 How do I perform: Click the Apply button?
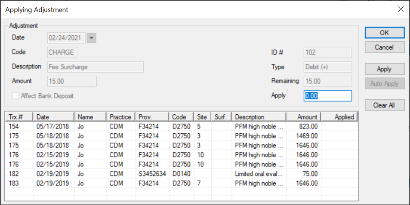coord(384,69)
